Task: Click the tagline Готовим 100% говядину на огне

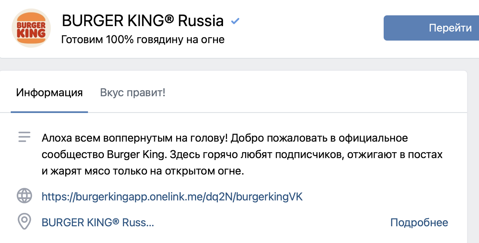Action: point(143,40)
